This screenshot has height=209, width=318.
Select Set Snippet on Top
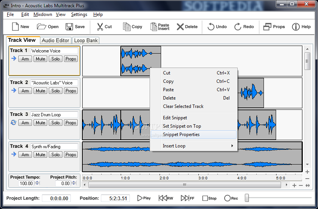(193, 126)
